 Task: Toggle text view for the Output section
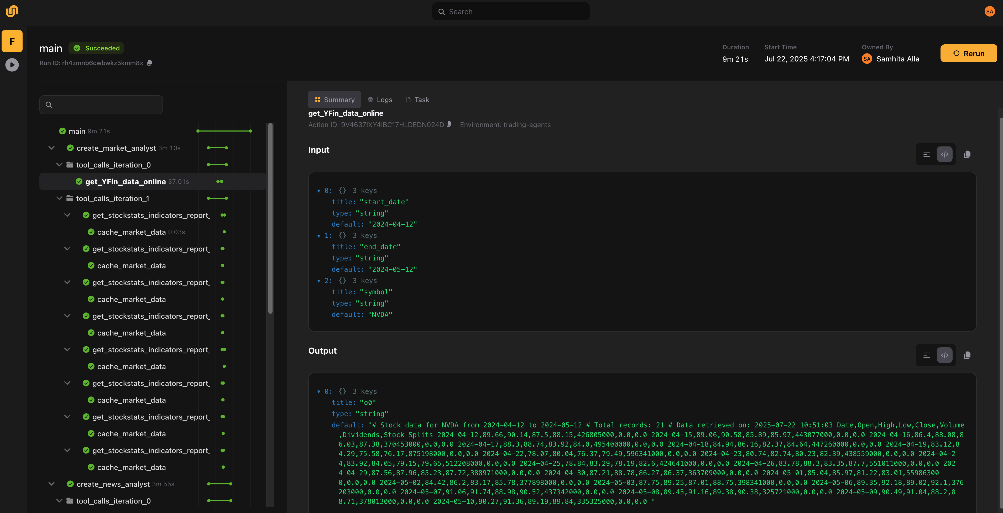coord(927,355)
